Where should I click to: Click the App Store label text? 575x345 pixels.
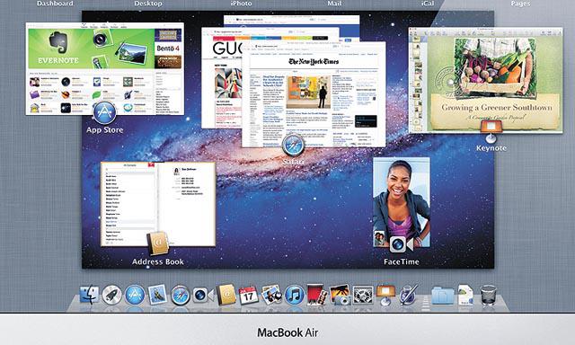pyautogui.click(x=104, y=129)
